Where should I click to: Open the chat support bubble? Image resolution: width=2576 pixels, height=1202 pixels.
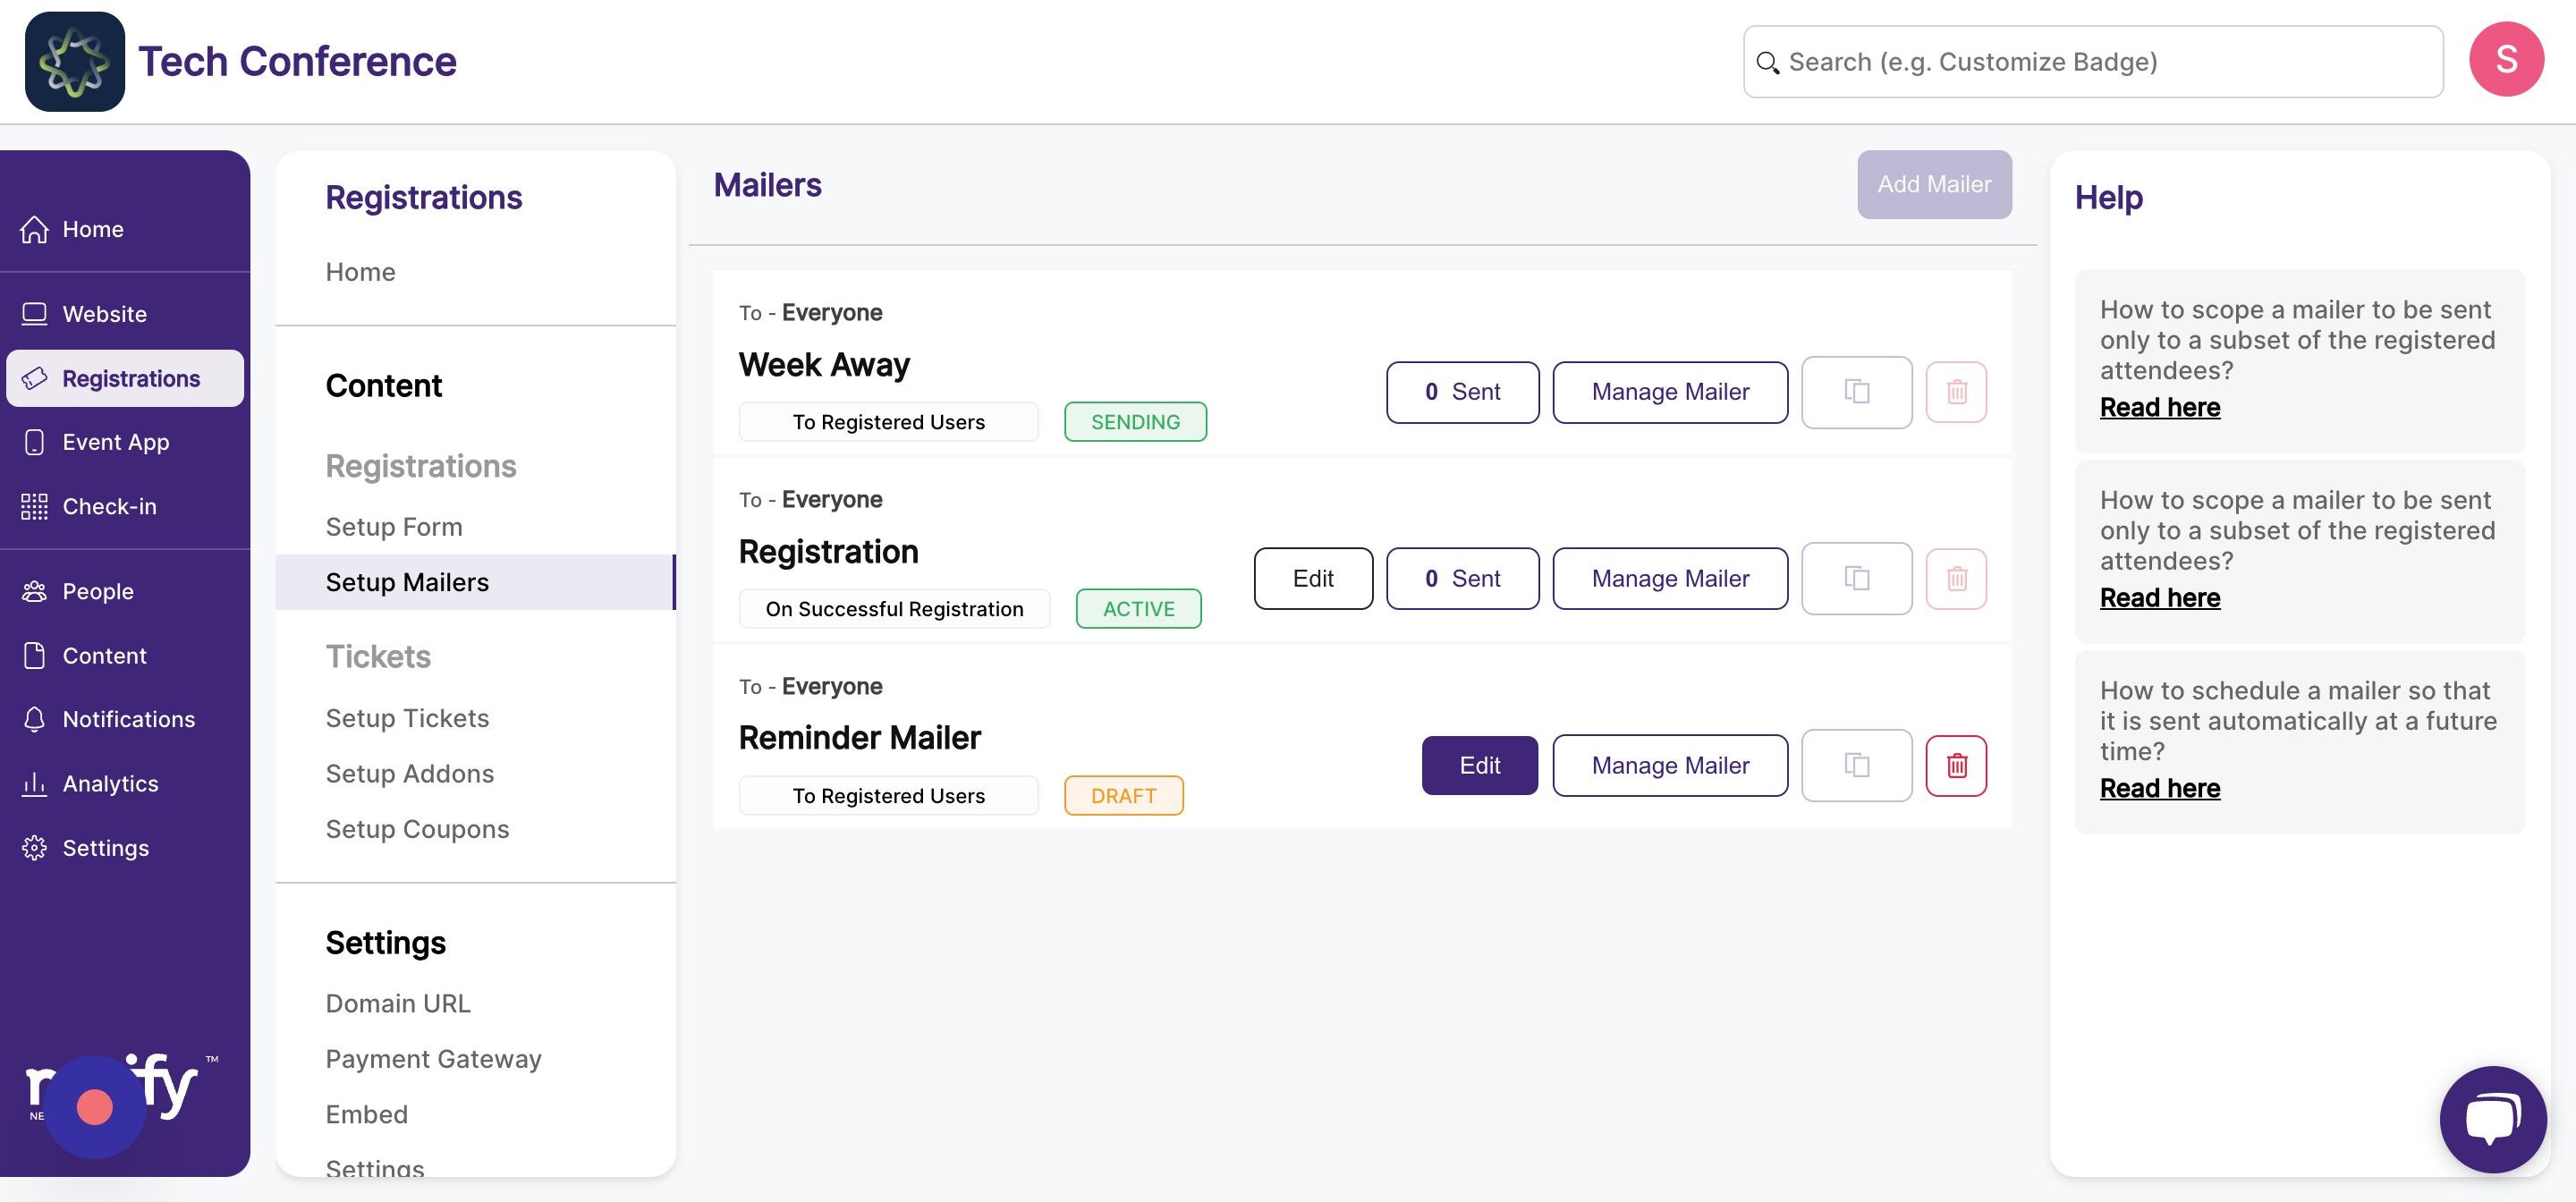pos(2492,1119)
